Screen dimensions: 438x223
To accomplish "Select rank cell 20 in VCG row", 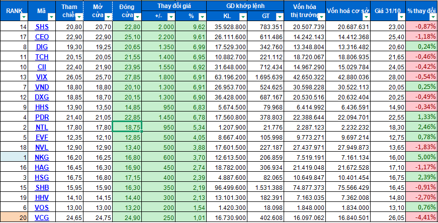I will coord(14,217).
